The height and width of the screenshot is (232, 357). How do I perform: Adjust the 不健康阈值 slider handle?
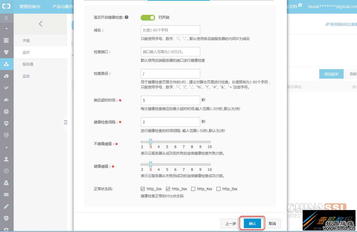pyautogui.click(x=150, y=142)
